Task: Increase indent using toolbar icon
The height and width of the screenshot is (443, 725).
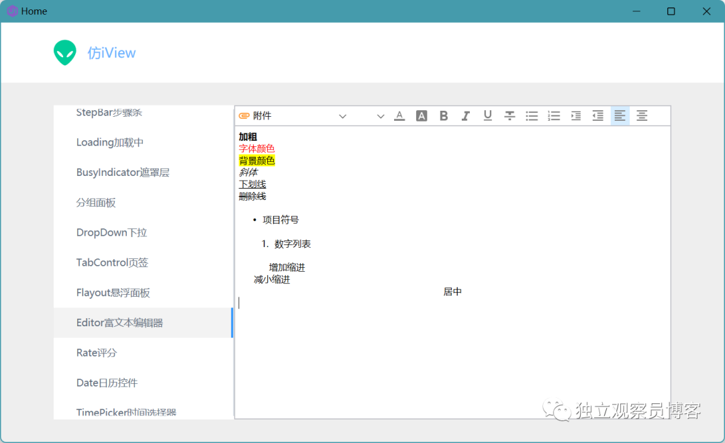Action: [576, 115]
